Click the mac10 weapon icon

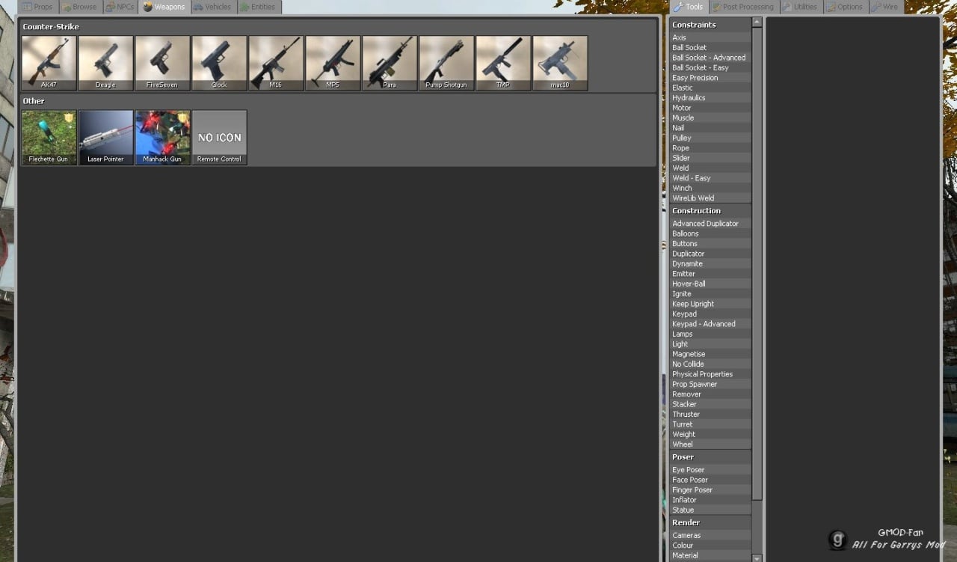(560, 63)
